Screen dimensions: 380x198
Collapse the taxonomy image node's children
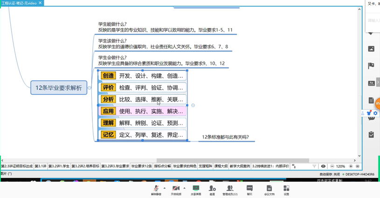[x=193, y=106]
